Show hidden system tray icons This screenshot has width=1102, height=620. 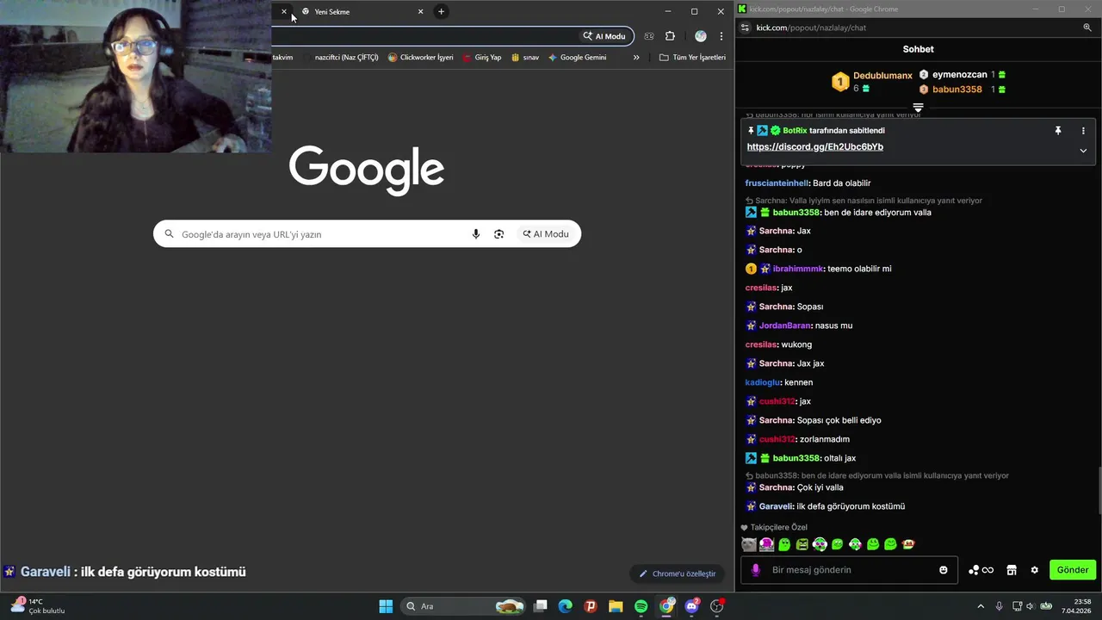click(x=981, y=606)
